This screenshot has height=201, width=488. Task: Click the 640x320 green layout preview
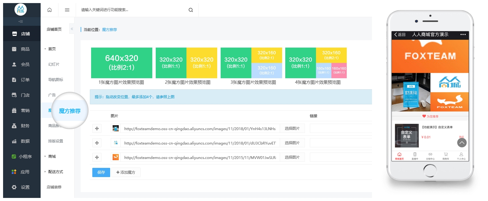click(x=122, y=63)
